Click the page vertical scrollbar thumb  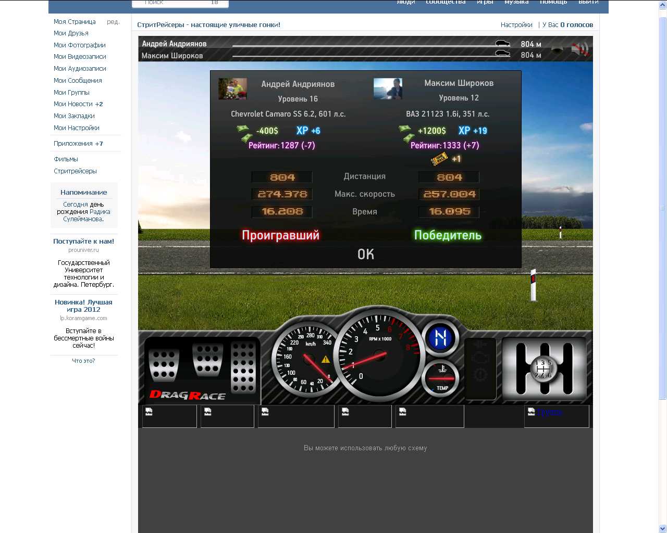click(x=663, y=208)
